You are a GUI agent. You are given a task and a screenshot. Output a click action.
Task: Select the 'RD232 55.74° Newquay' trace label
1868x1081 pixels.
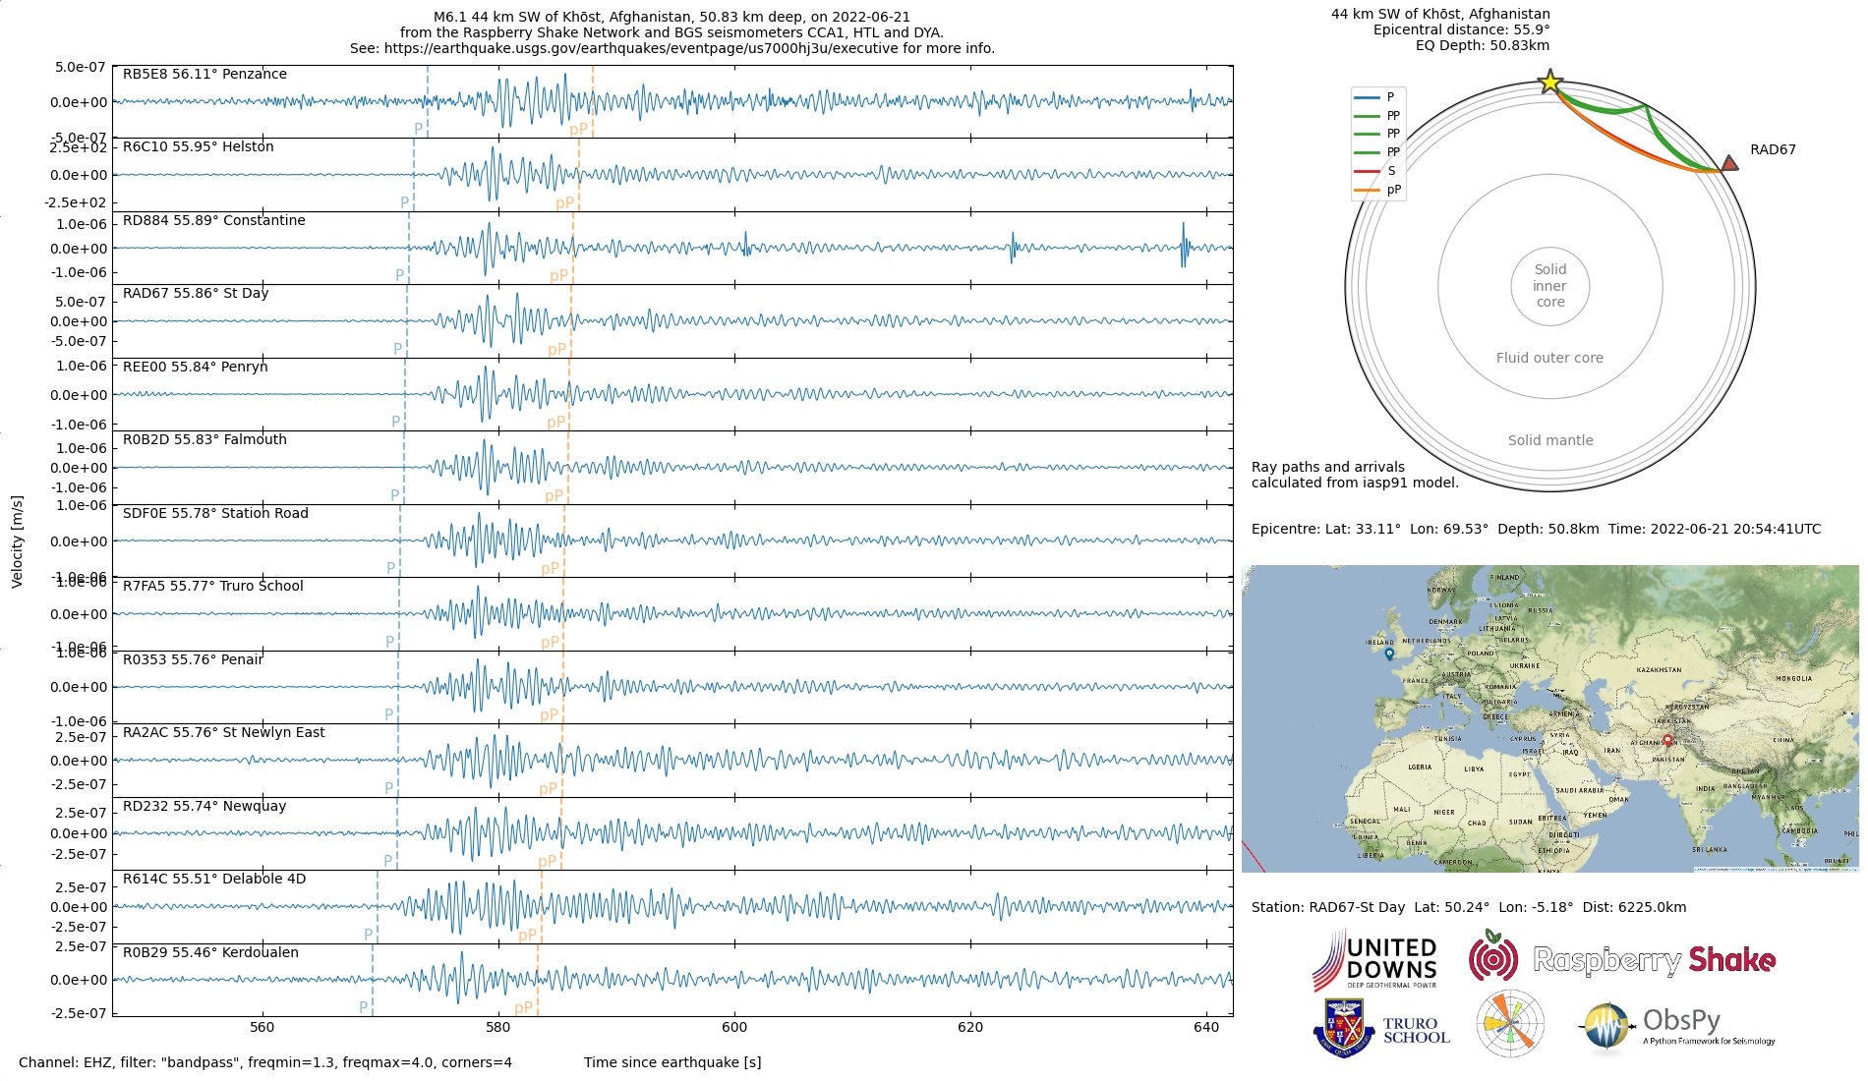click(x=204, y=806)
